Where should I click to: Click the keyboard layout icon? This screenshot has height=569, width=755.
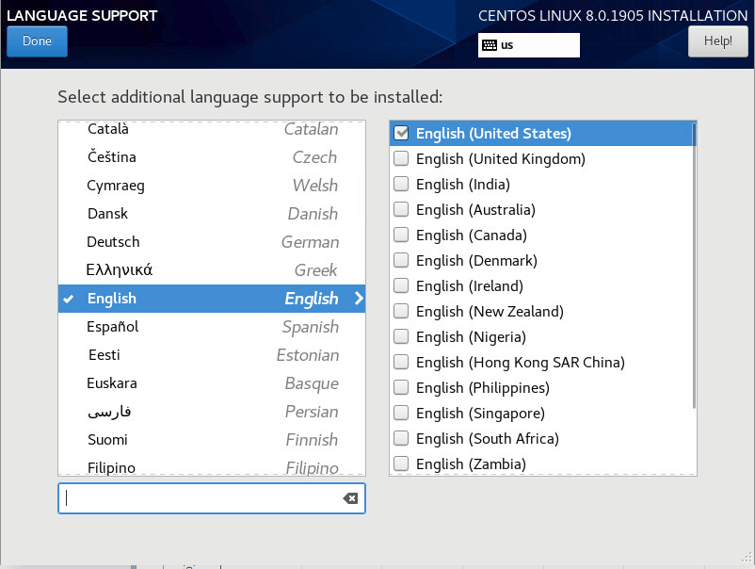490,45
